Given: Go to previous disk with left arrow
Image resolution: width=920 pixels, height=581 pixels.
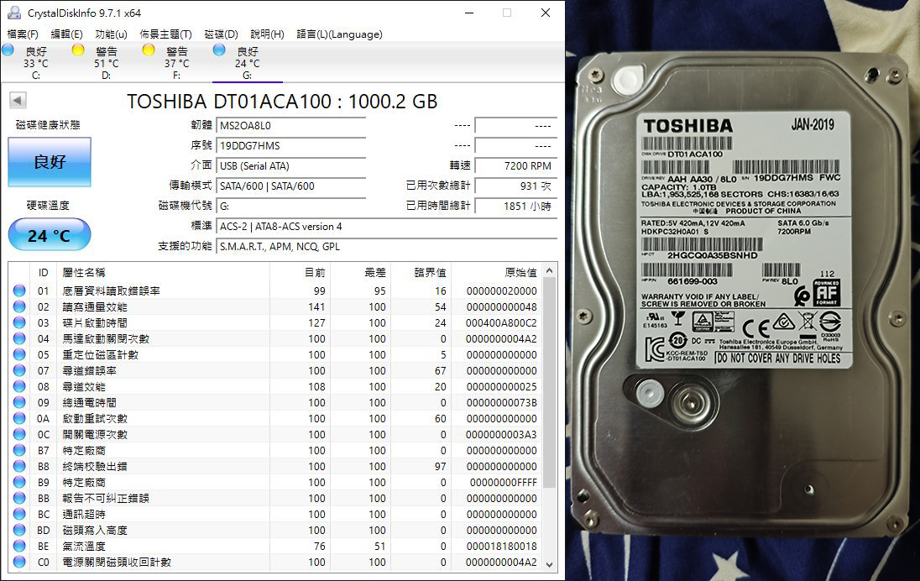Looking at the screenshot, I should click(x=18, y=101).
